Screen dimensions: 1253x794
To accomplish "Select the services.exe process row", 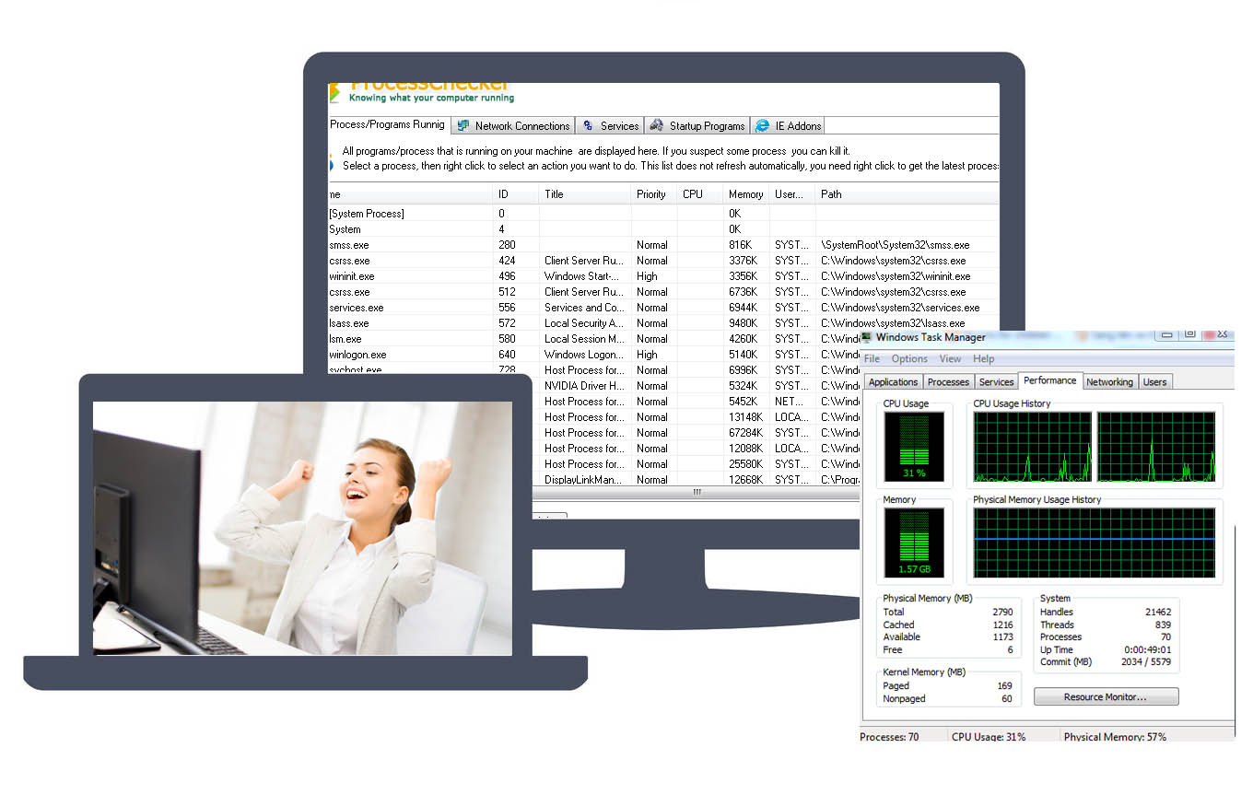I will tap(663, 308).
